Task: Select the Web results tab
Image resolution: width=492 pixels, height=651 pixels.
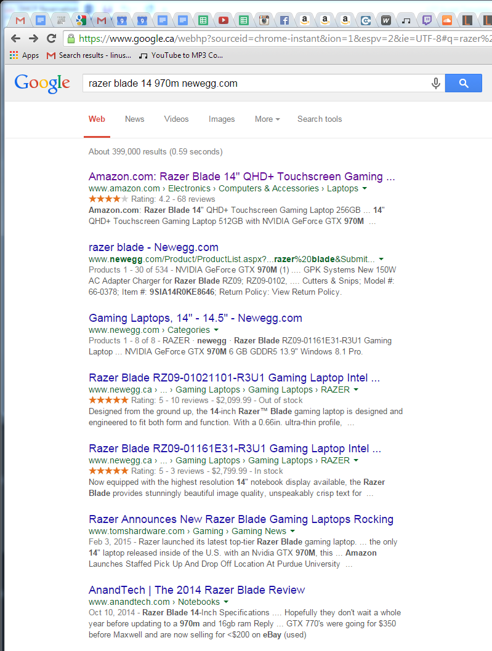Action: [x=97, y=119]
